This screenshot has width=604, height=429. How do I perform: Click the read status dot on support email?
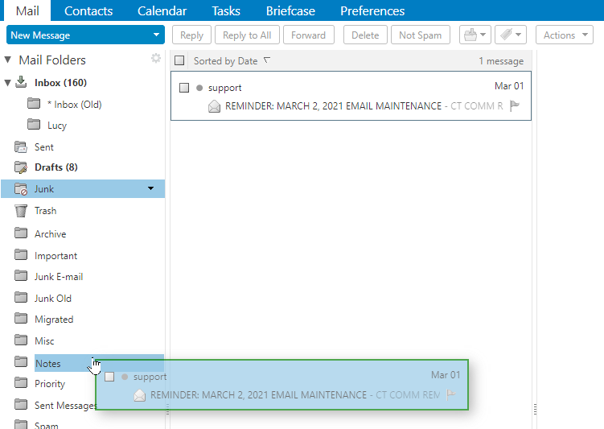tap(199, 88)
